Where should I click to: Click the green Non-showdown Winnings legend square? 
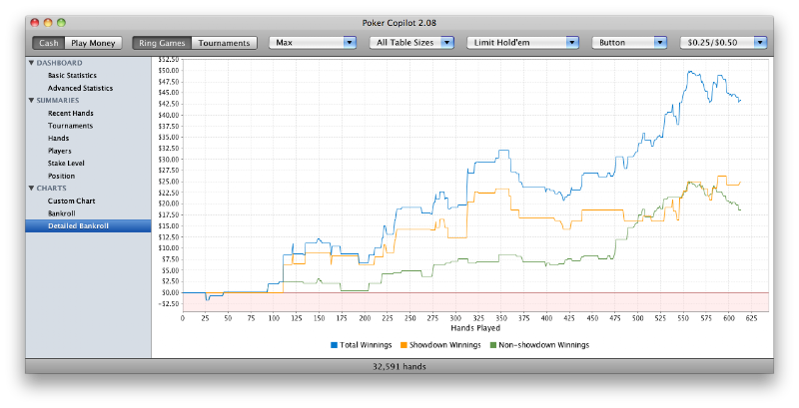(492, 345)
